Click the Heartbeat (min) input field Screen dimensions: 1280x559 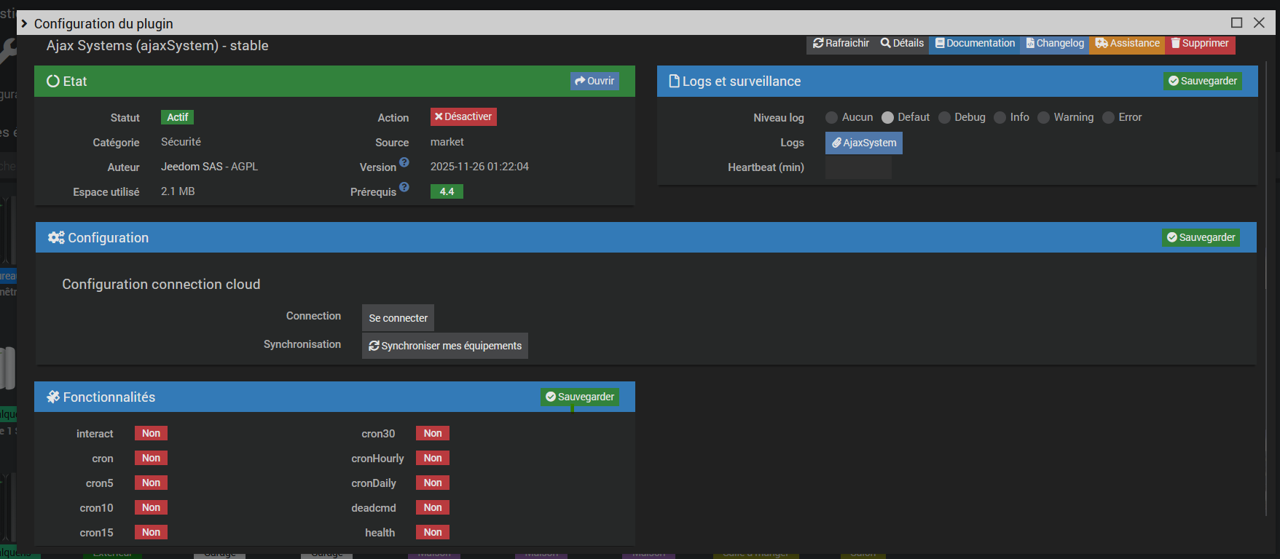pos(857,167)
